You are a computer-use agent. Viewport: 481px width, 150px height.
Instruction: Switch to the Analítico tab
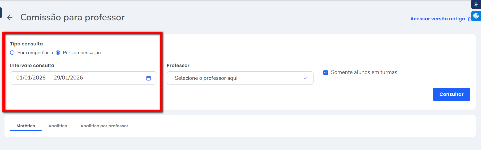click(58, 126)
